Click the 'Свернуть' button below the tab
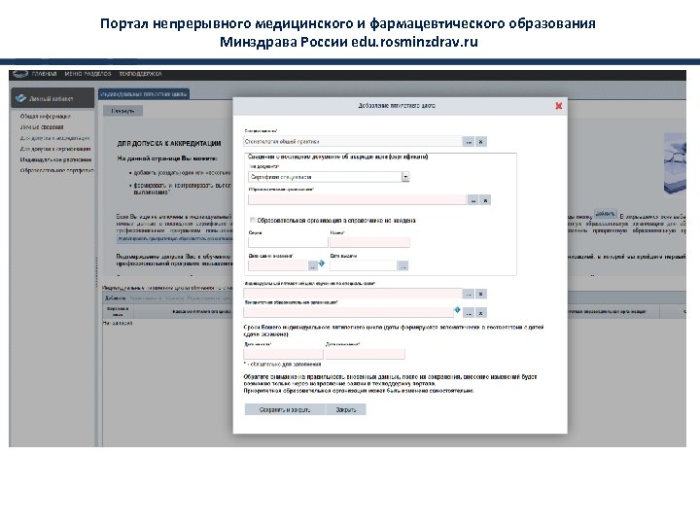 point(122,111)
